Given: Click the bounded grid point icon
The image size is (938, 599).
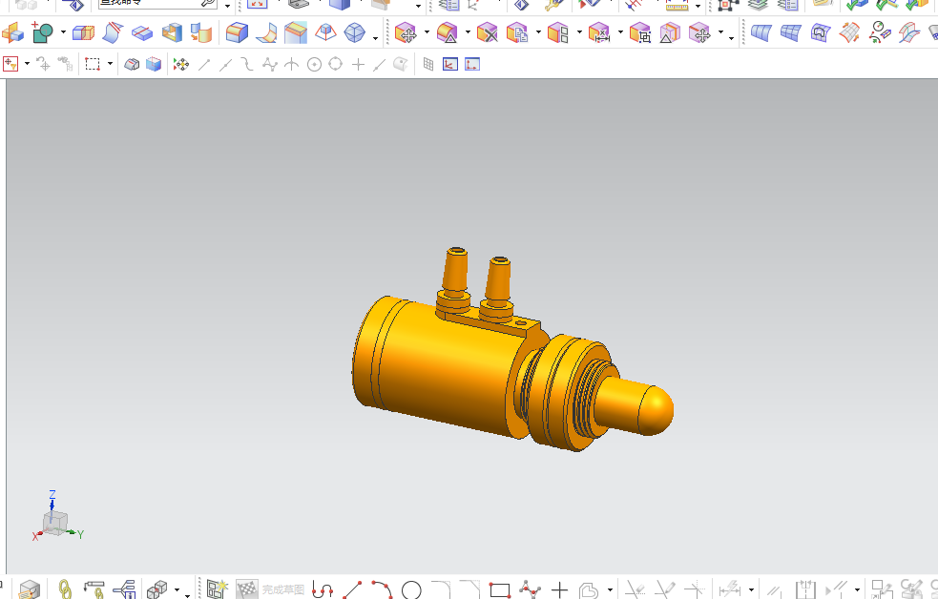Looking at the screenshot, I should [428, 64].
